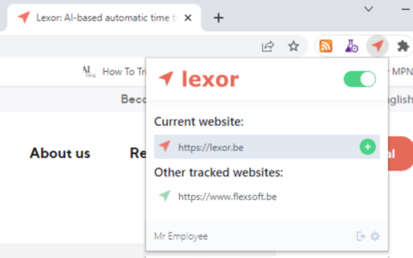Open a new tab with plus button
Image resolution: width=413 pixels, height=258 pixels.
coord(218,18)
